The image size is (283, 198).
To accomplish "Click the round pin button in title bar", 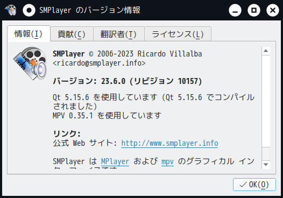I will pos(29,10).
